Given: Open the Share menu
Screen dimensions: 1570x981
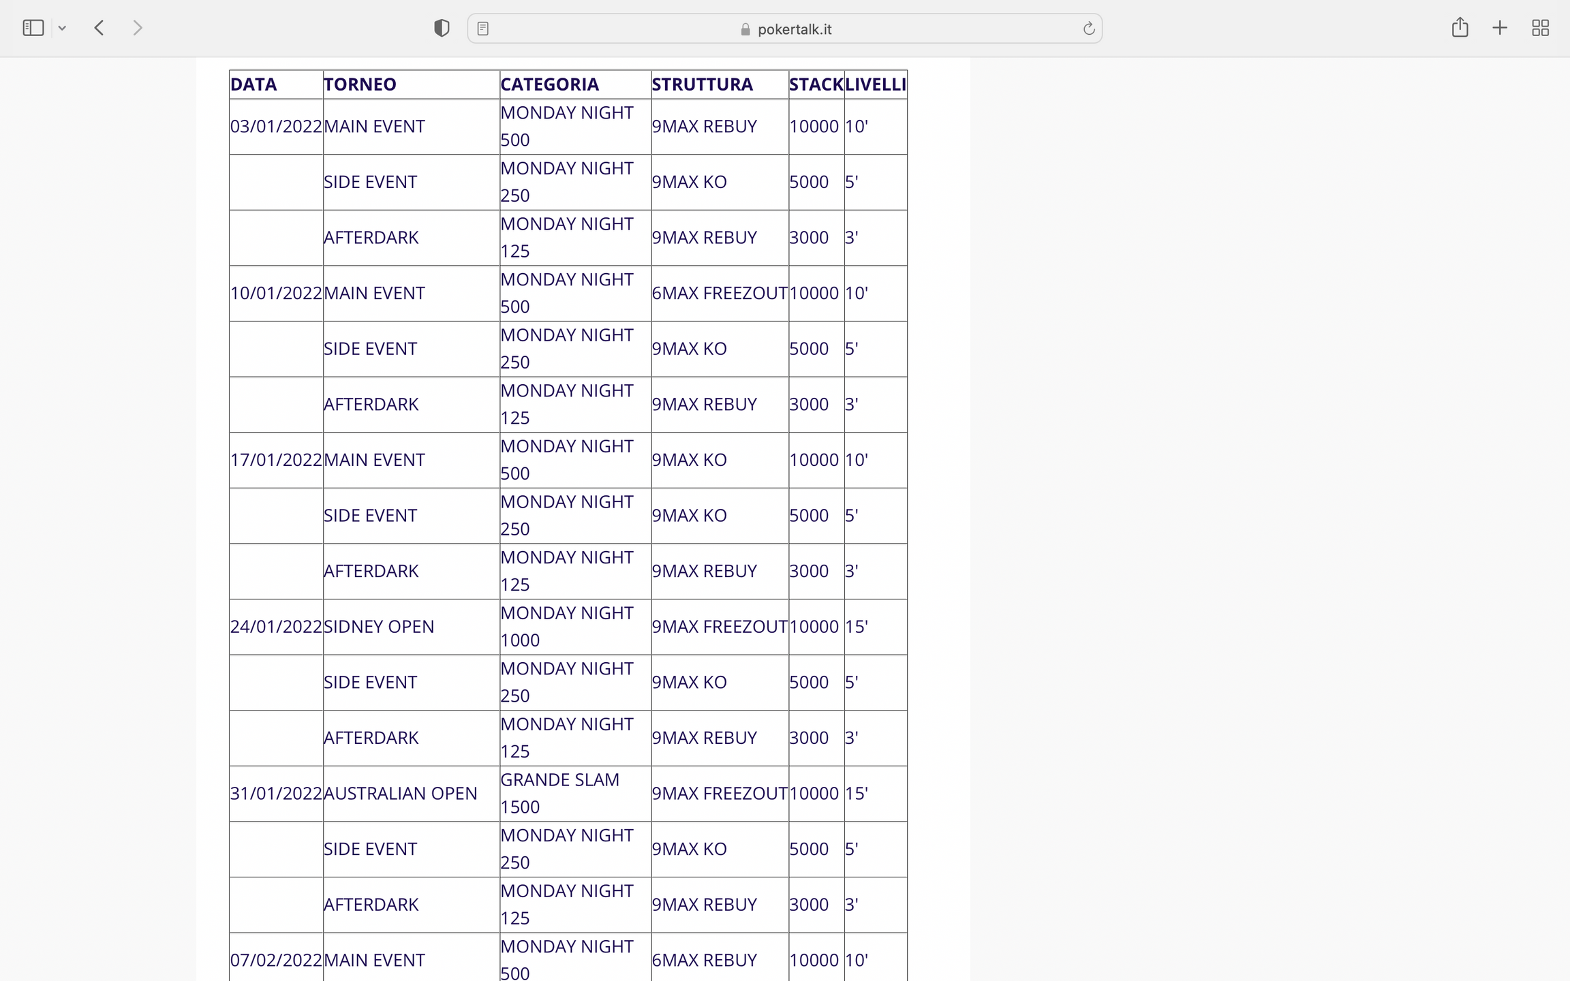Looking at the screenshot, I should click(x=1460, y=28).
